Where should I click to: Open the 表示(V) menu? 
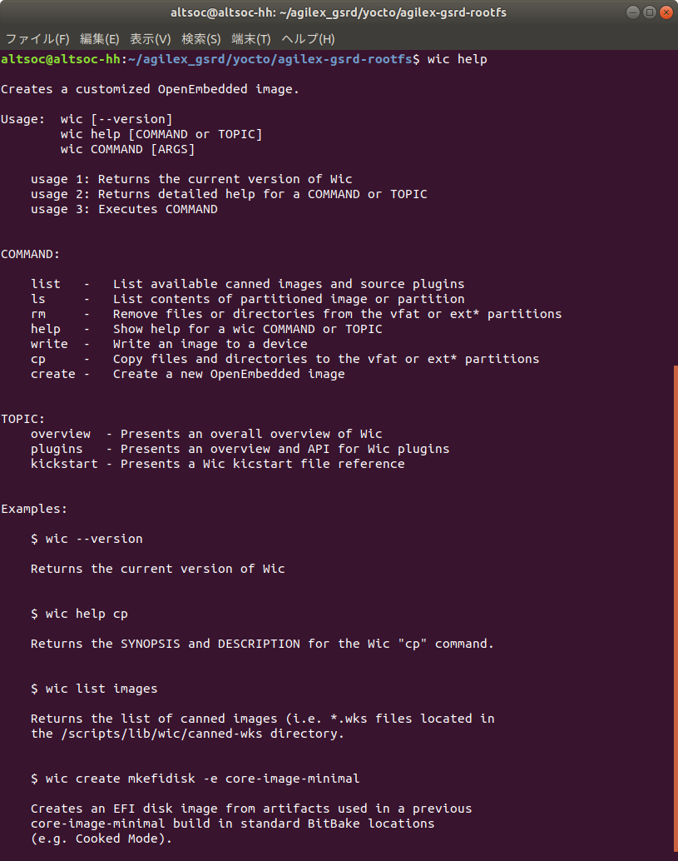[x=151, y=39]
